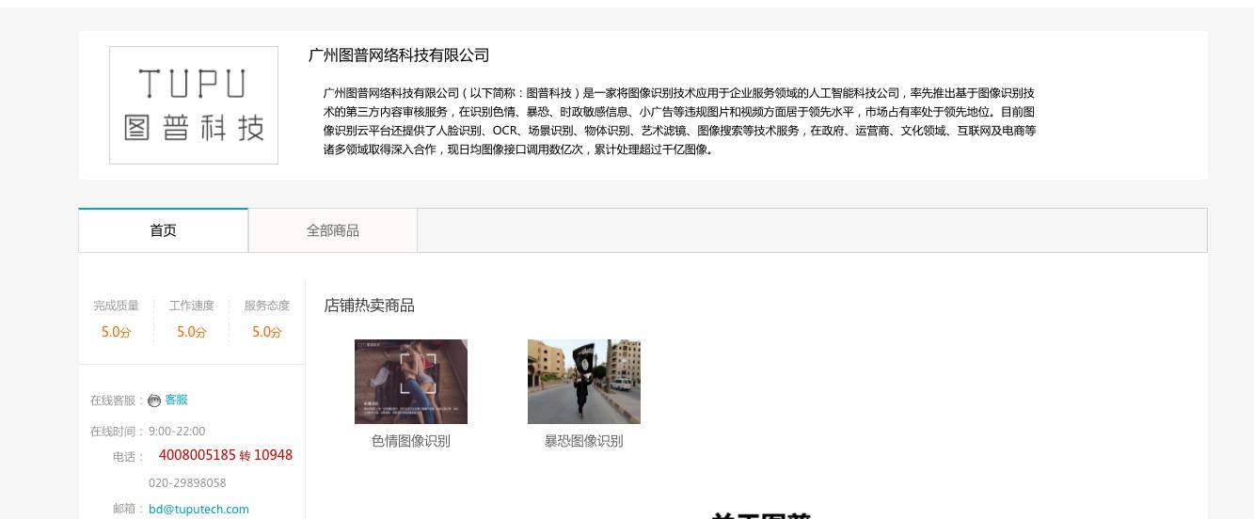1254x519 pixels.
Task: Open the 暴恐图像识别 product thumbnail
Action: (x=584, y=382)
